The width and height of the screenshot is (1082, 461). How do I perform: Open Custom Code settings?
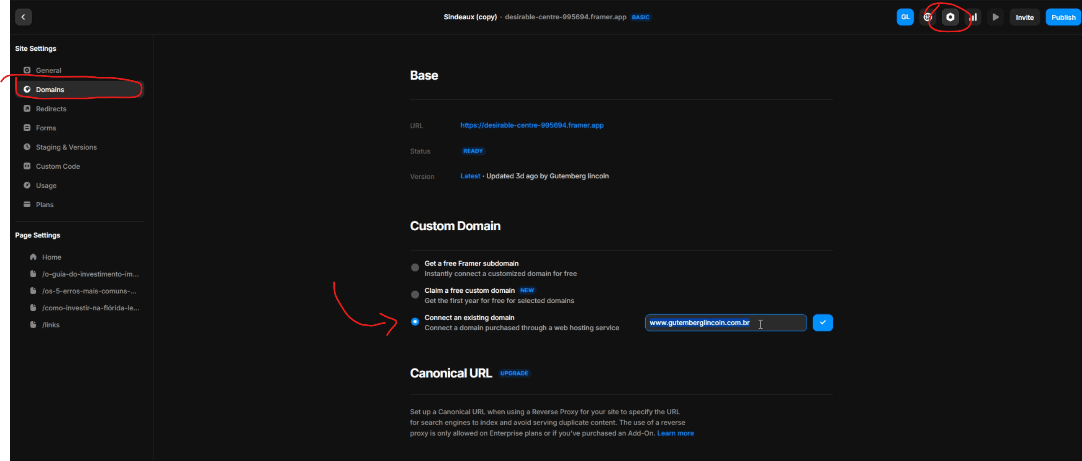tap(57, 166)
